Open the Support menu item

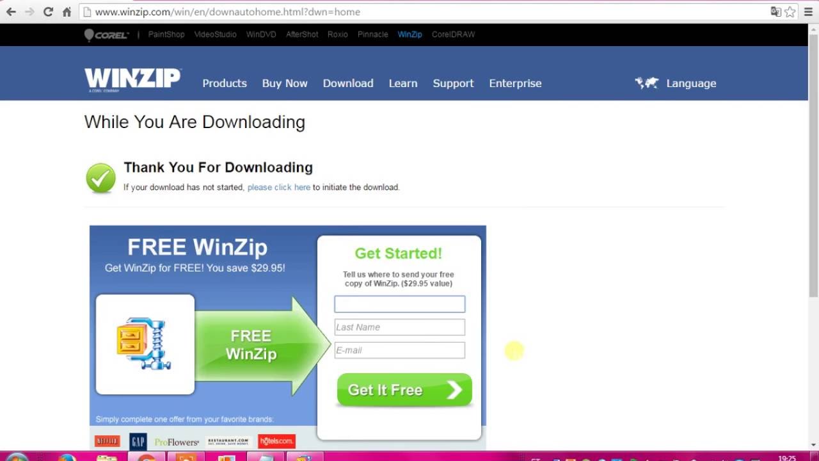click(x=453, y=83)
